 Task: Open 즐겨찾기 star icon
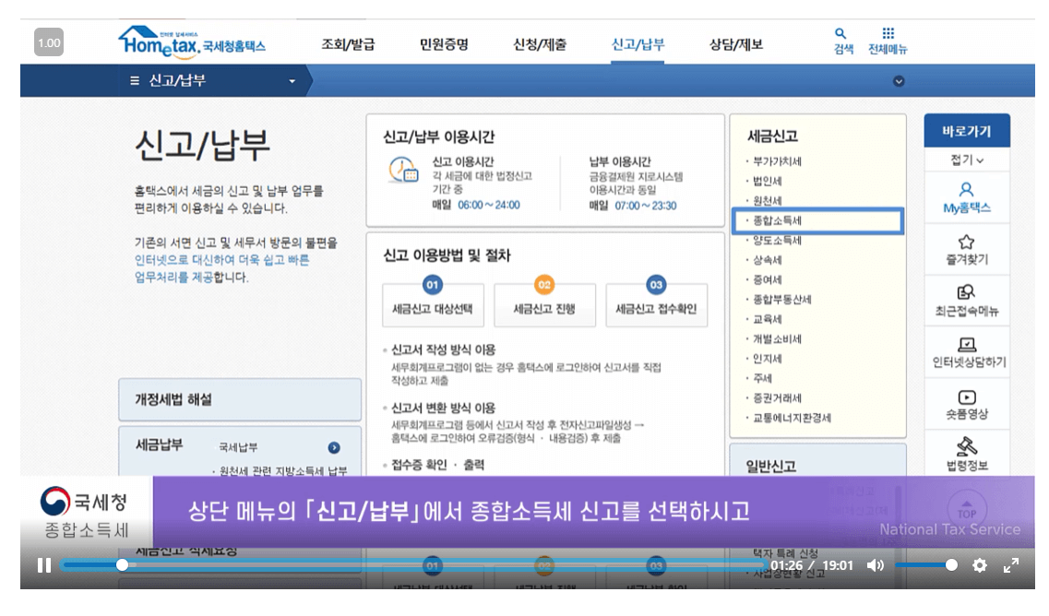(x=966, y=242)
